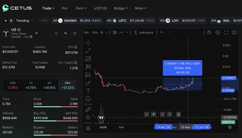242x138 pixels.
Task: Select the ruler measure tool
Action: tap(88, 109)
